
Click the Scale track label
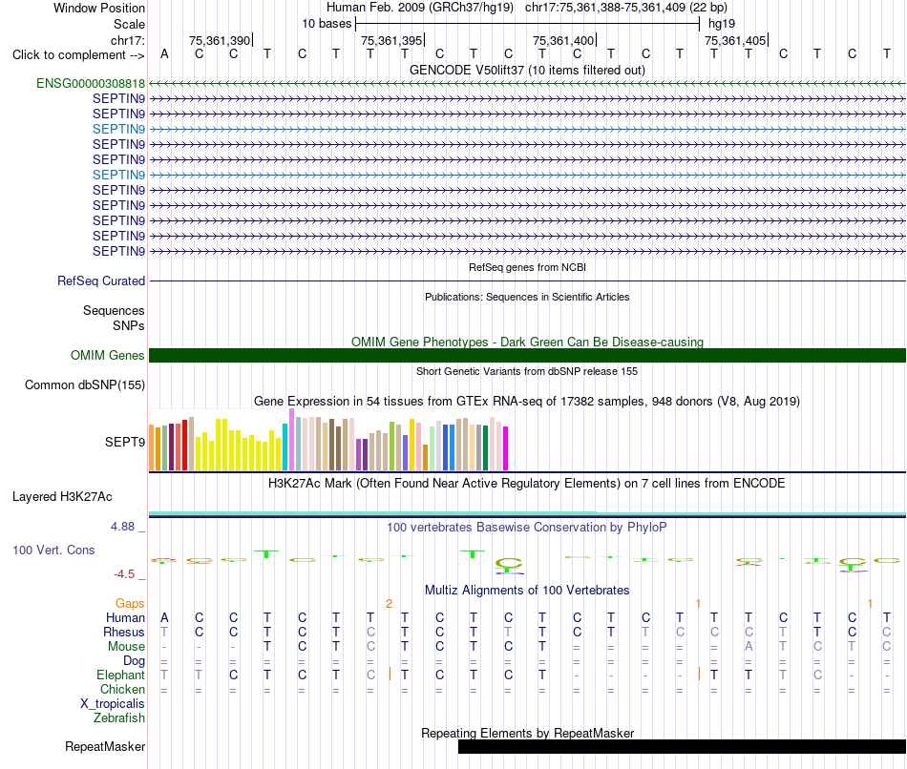[x=129, y=24]
